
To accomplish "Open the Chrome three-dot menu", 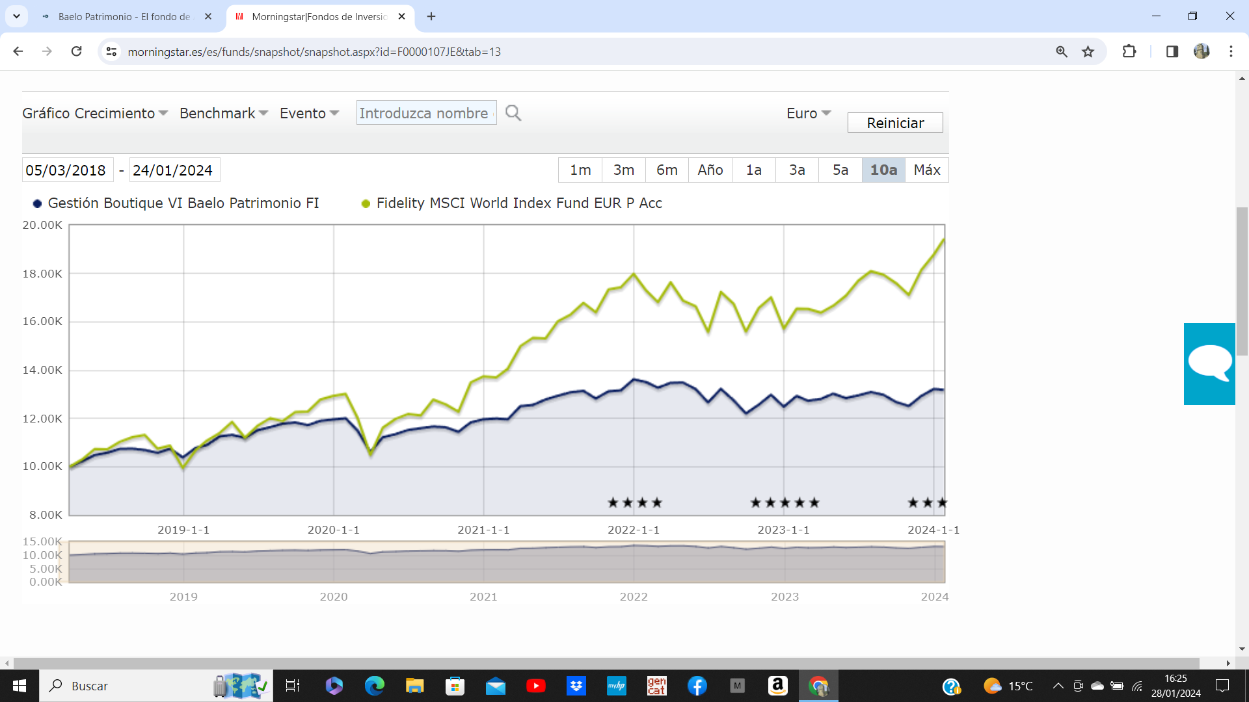I will click(1231, 51).
